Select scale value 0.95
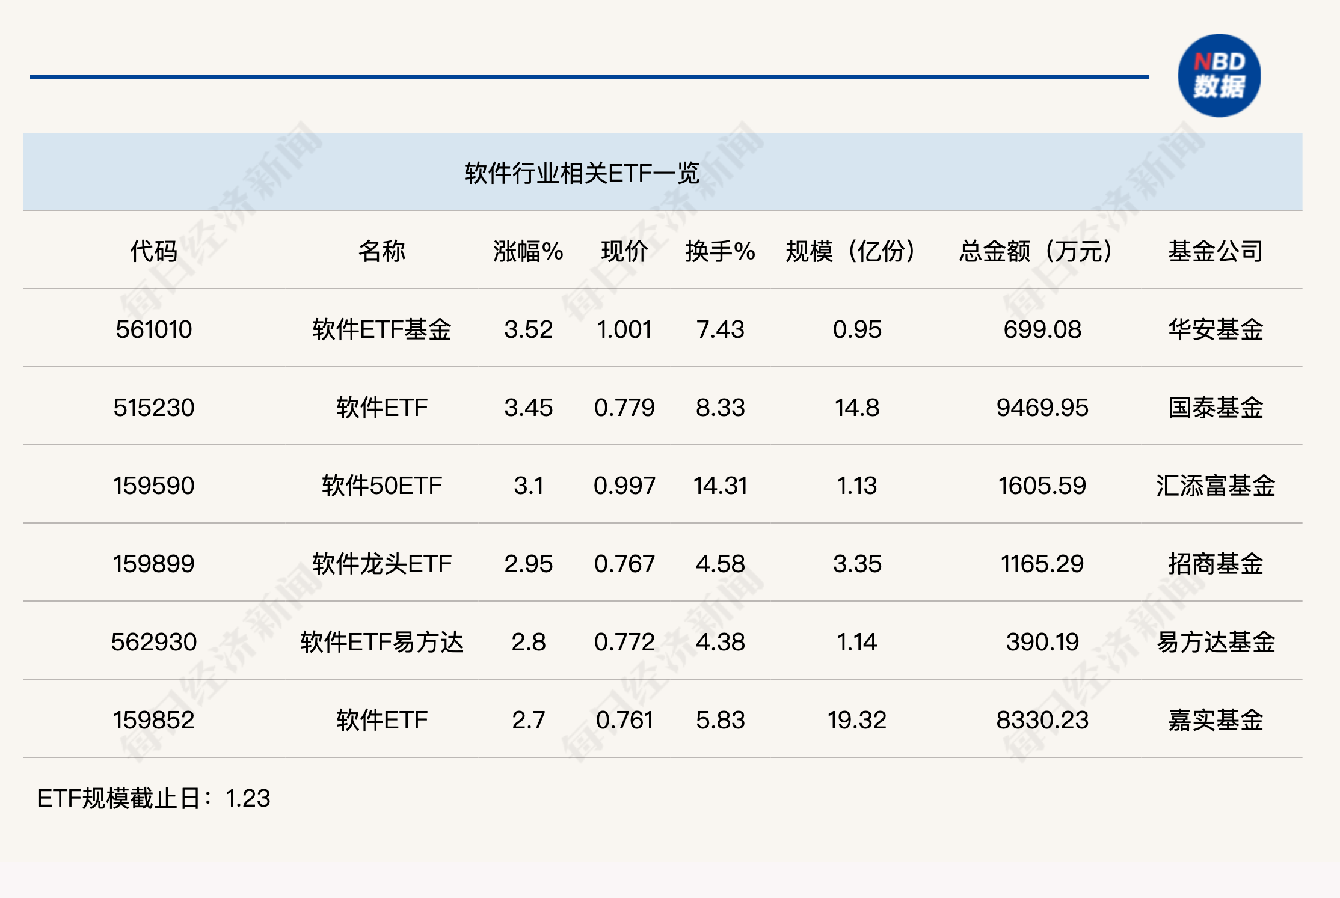Image resolution: width=1340 pixels, height=898 pixels. click(x=857, y=329)
